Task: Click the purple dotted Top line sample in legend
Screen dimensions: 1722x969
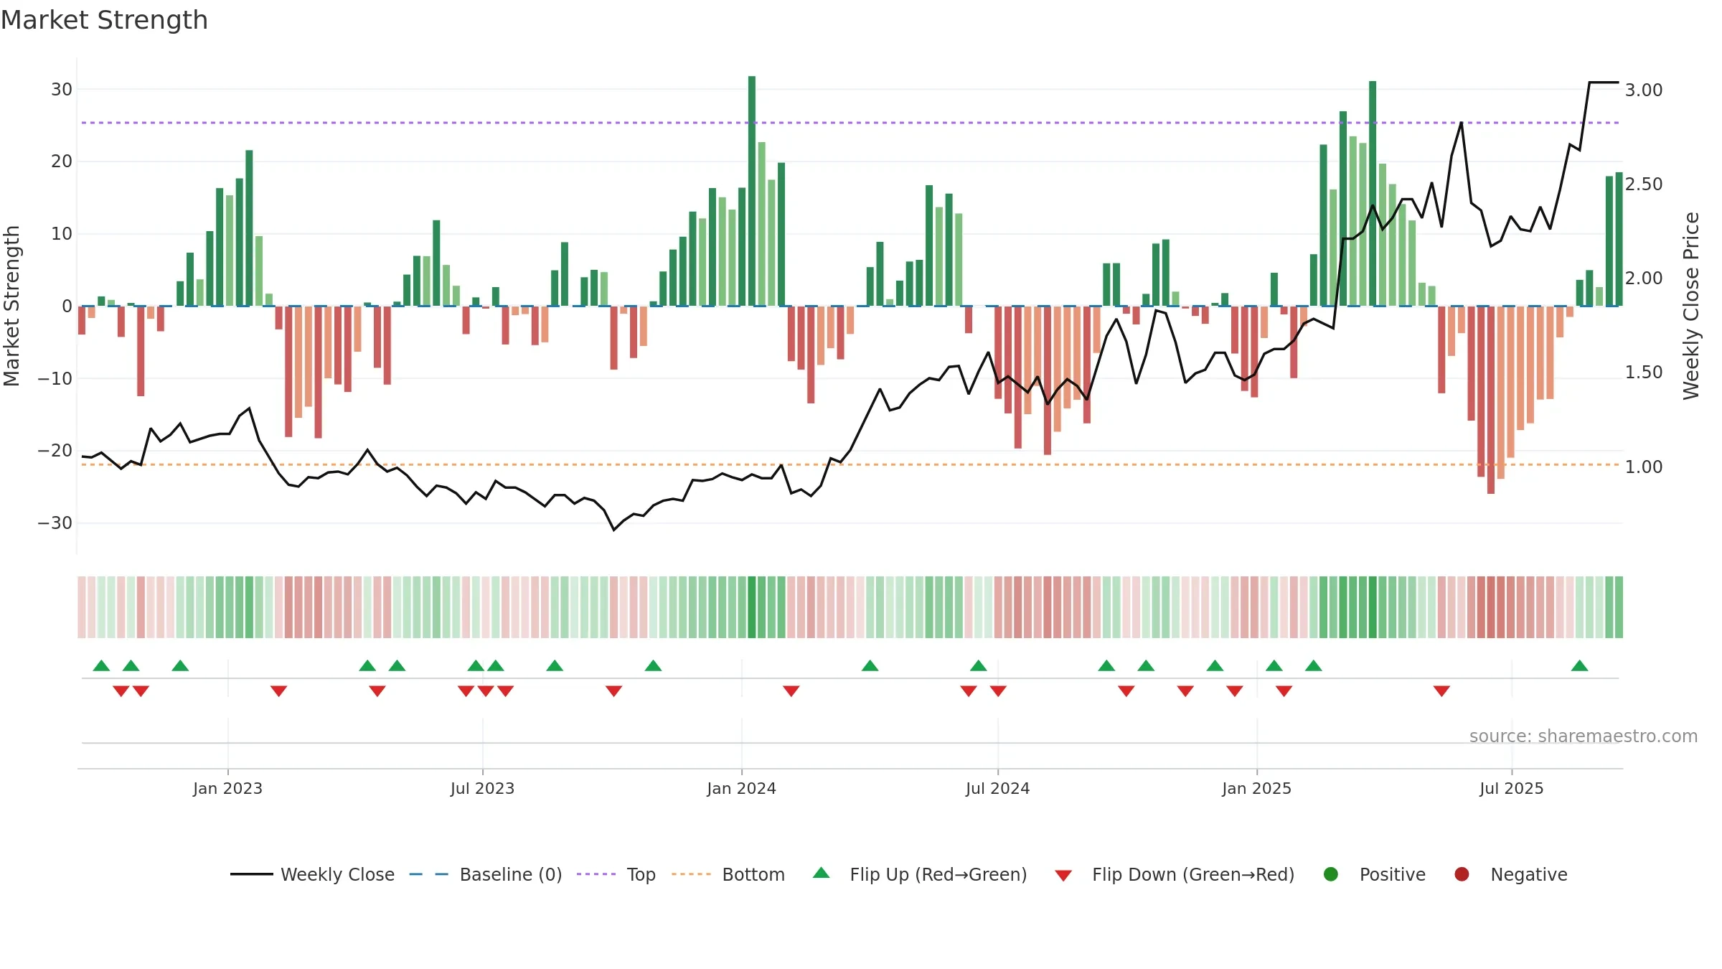Action: pos(596,874)
